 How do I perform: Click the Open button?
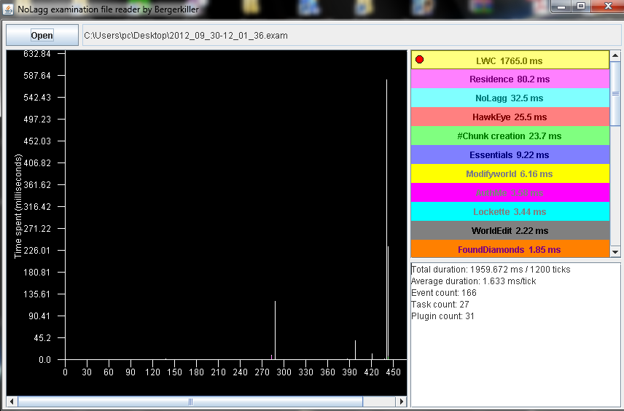(x=42, y=36)
